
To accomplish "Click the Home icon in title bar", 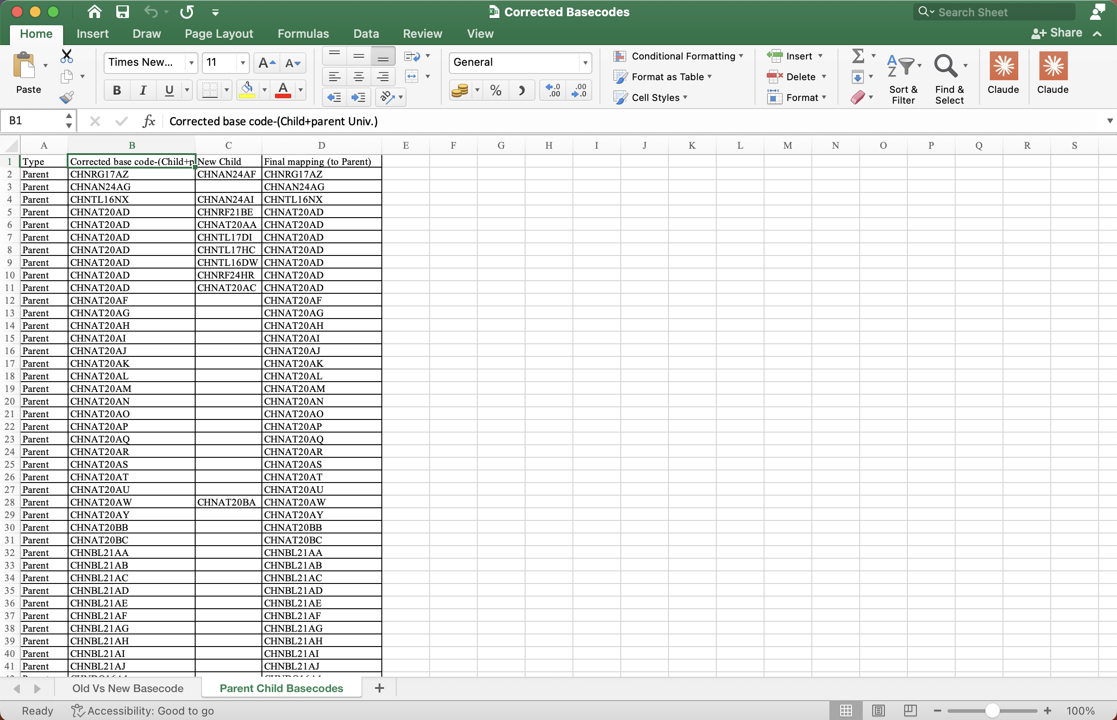I will [95, 11].
